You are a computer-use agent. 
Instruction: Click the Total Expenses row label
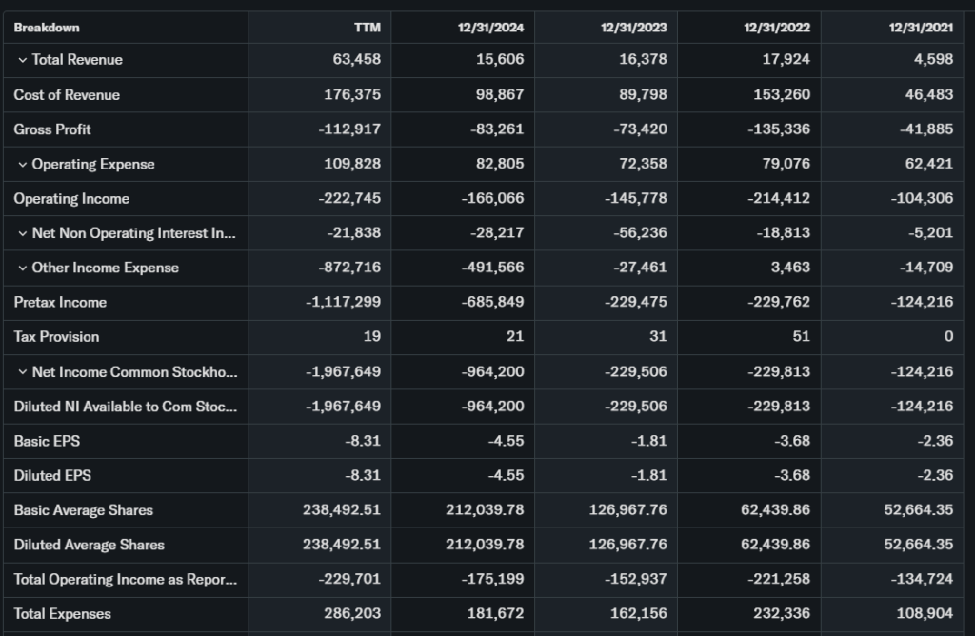(x=62, y=614)
